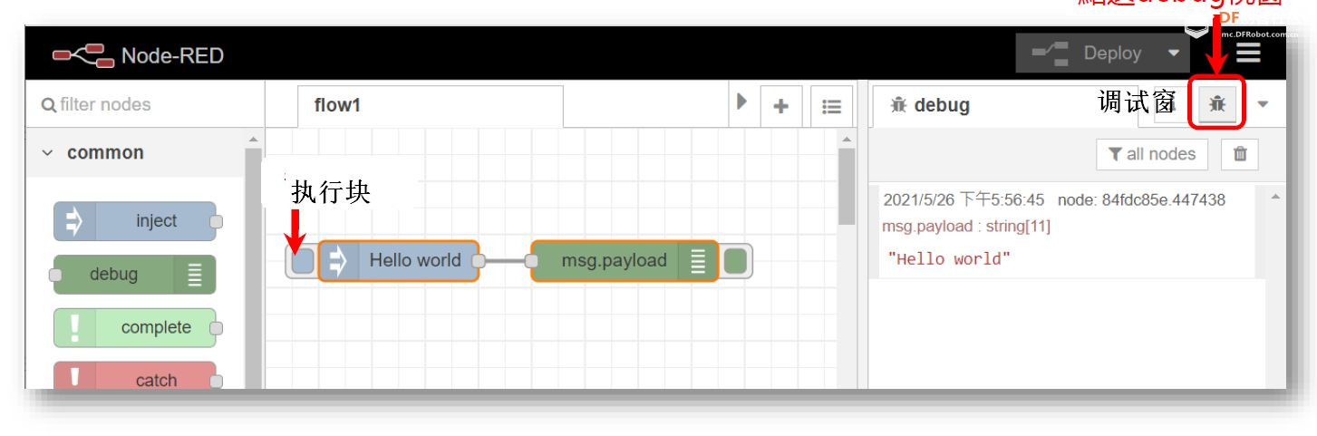The width and height of the screenshot is (1317, 436).
Task: Clear debug messages with the trash icon
Action: pos(1240,154)
